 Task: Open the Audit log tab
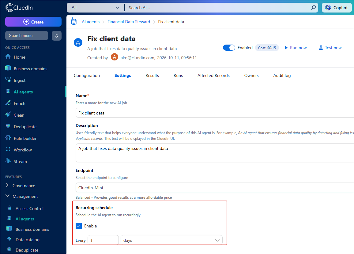(x=282, y=76)
